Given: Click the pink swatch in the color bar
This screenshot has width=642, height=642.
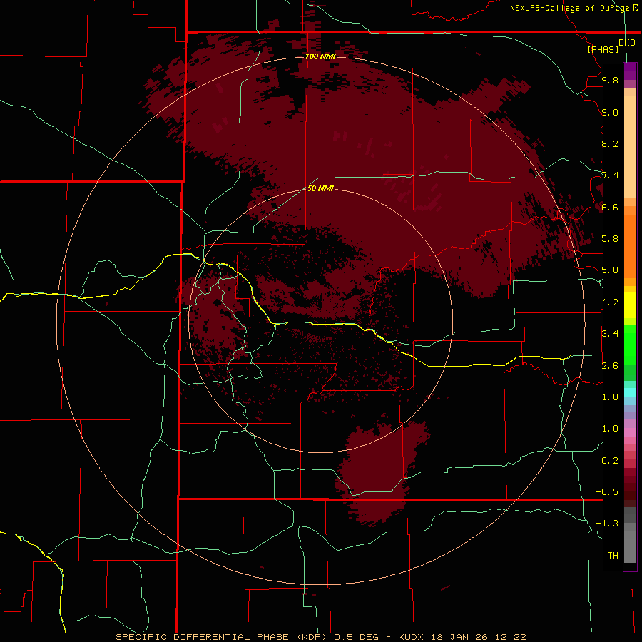Looking at the screenshot, I should point(630,432).
